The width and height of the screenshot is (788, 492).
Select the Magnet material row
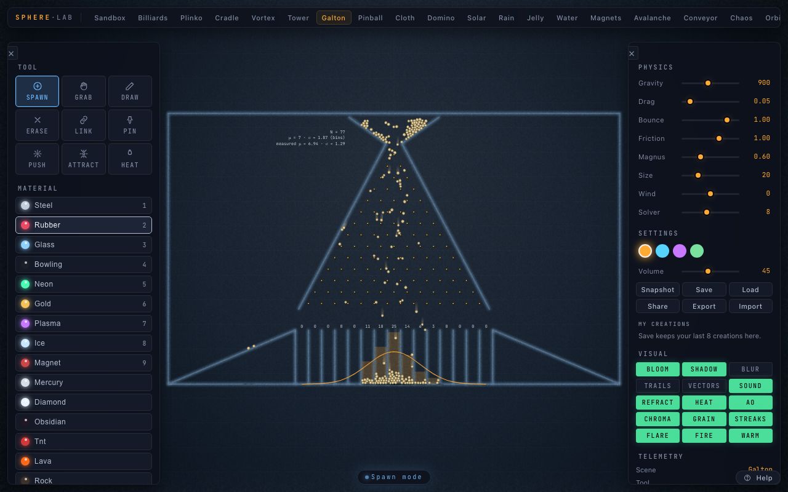point(84,363)
